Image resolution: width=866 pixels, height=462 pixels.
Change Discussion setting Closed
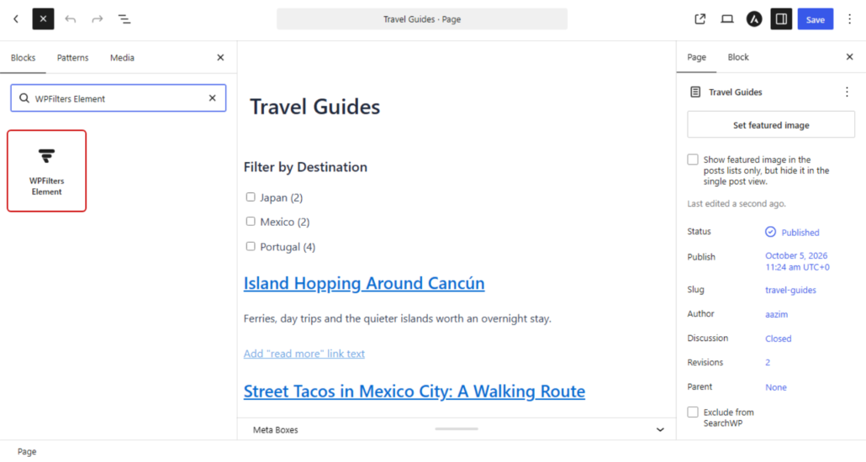[x=779, y=339]
